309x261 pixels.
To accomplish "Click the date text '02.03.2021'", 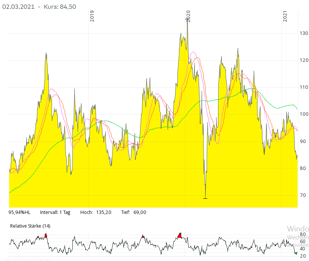I will click(18, 7).
